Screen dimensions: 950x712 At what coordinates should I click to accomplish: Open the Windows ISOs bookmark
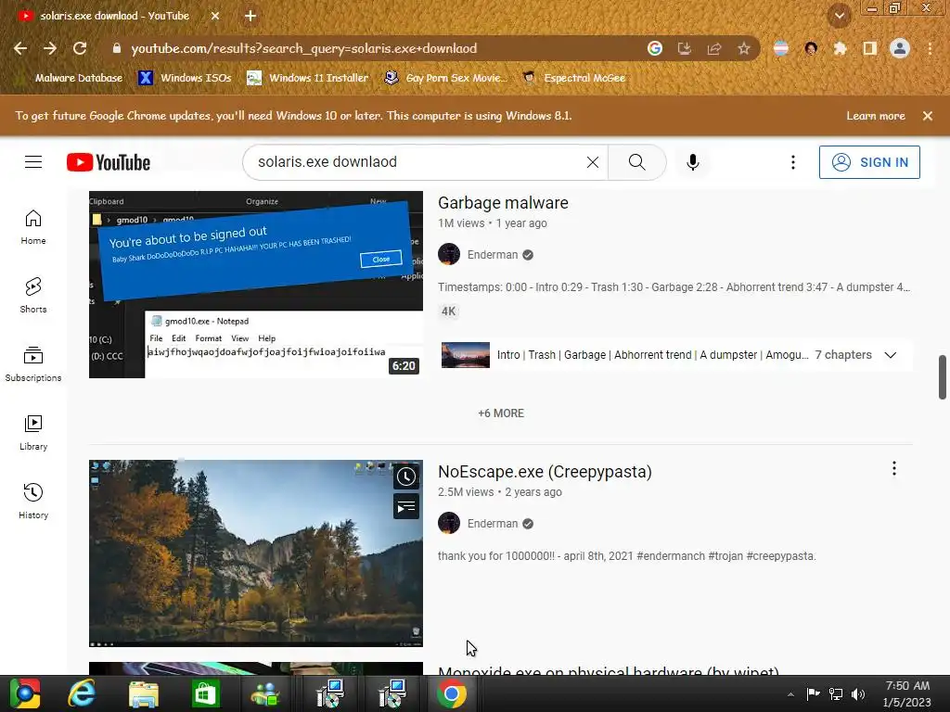tap(185, 78)
